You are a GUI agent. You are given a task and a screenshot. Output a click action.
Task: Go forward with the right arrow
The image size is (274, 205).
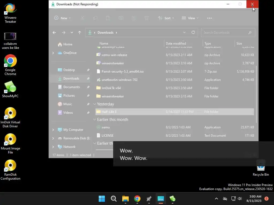pyautogui.click(x=64, y=33)
